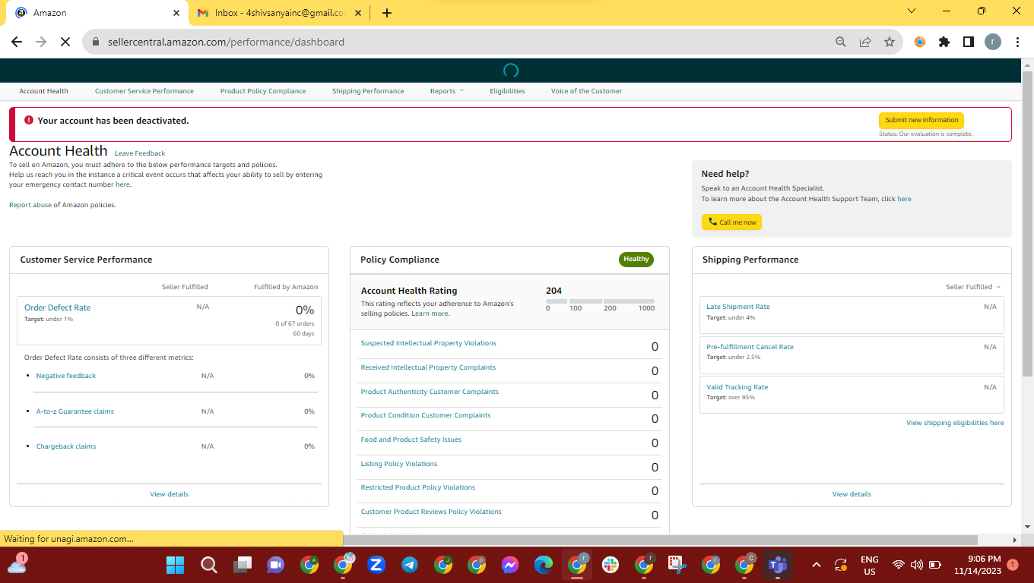
Task: Open Snipping Tool from the taskbar
Action: point(677,565)
